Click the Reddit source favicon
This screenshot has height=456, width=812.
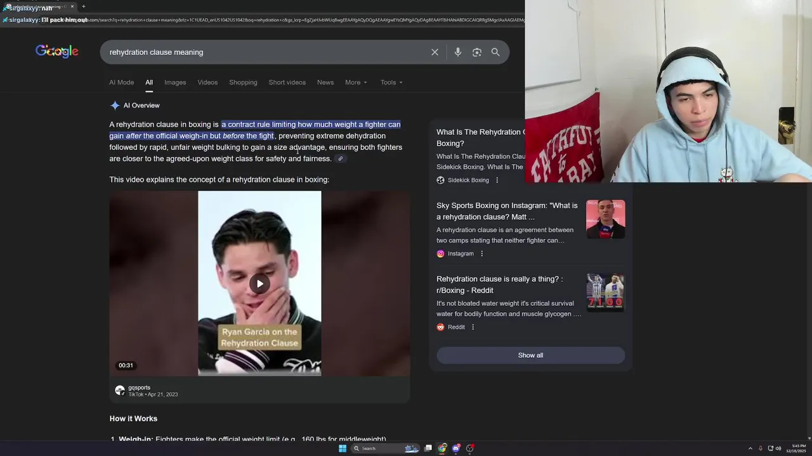pyautogui.click(x=440, y=327)
